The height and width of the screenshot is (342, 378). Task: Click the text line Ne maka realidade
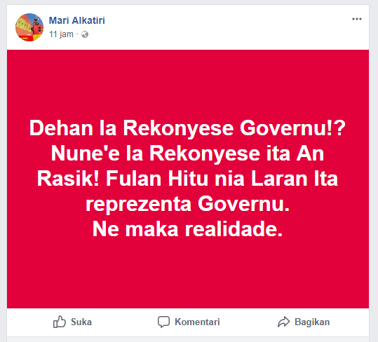(187, 229)
